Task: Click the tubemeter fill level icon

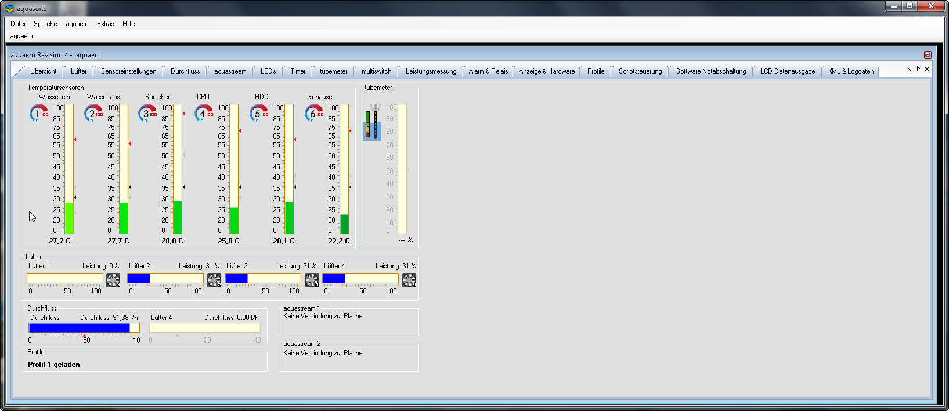Action: pos(371,123)
